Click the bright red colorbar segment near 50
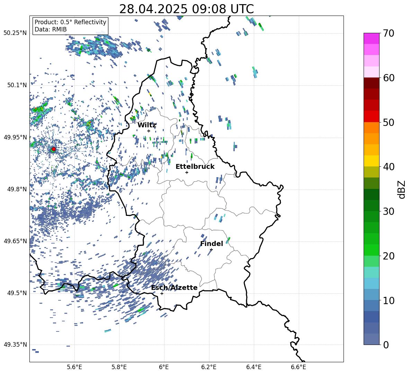 pyautogui.click(x=371, y=117)
